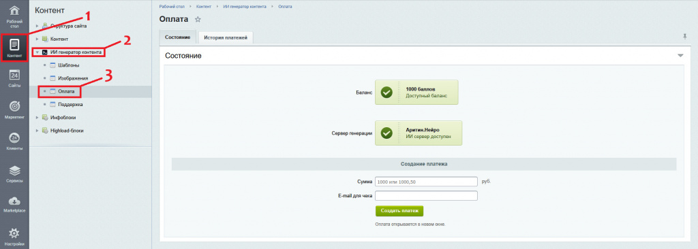Open the Настройки gear icon
Viewport: 698px width, 249px height.
pyautogui.click(x=14, y=233)
